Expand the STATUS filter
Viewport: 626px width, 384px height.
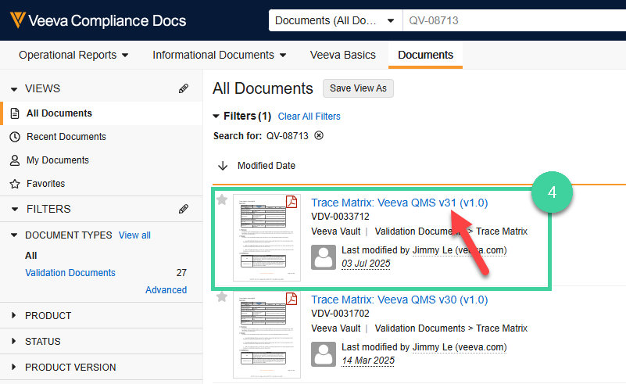point(14,341)
